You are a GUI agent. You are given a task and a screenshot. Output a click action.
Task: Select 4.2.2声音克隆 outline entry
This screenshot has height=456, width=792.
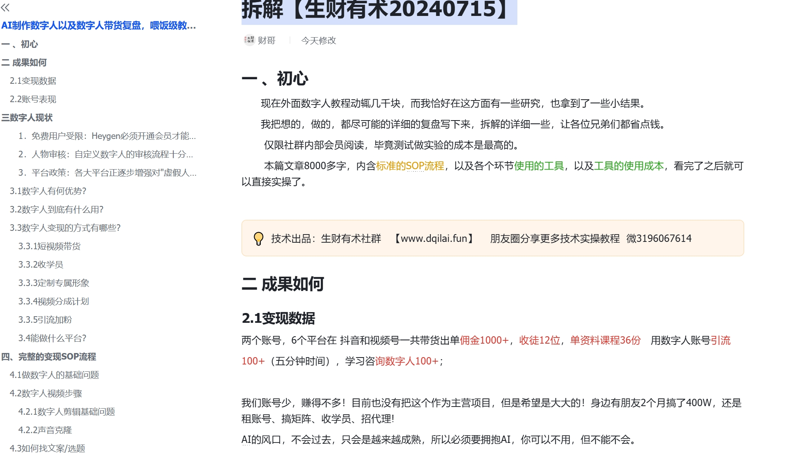tap(45, 430)
